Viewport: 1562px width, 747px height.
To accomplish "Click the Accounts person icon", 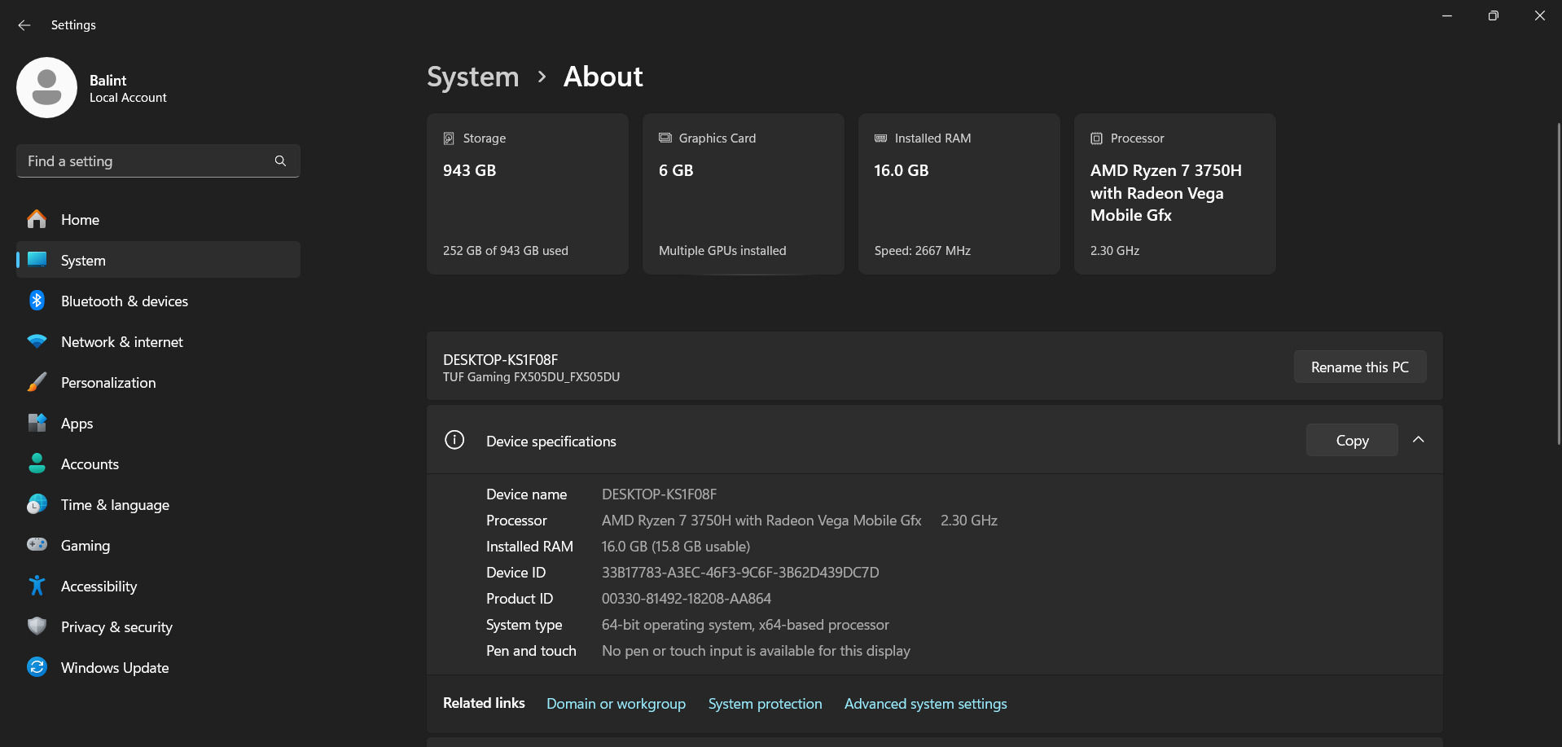I will tap(37, 464).
